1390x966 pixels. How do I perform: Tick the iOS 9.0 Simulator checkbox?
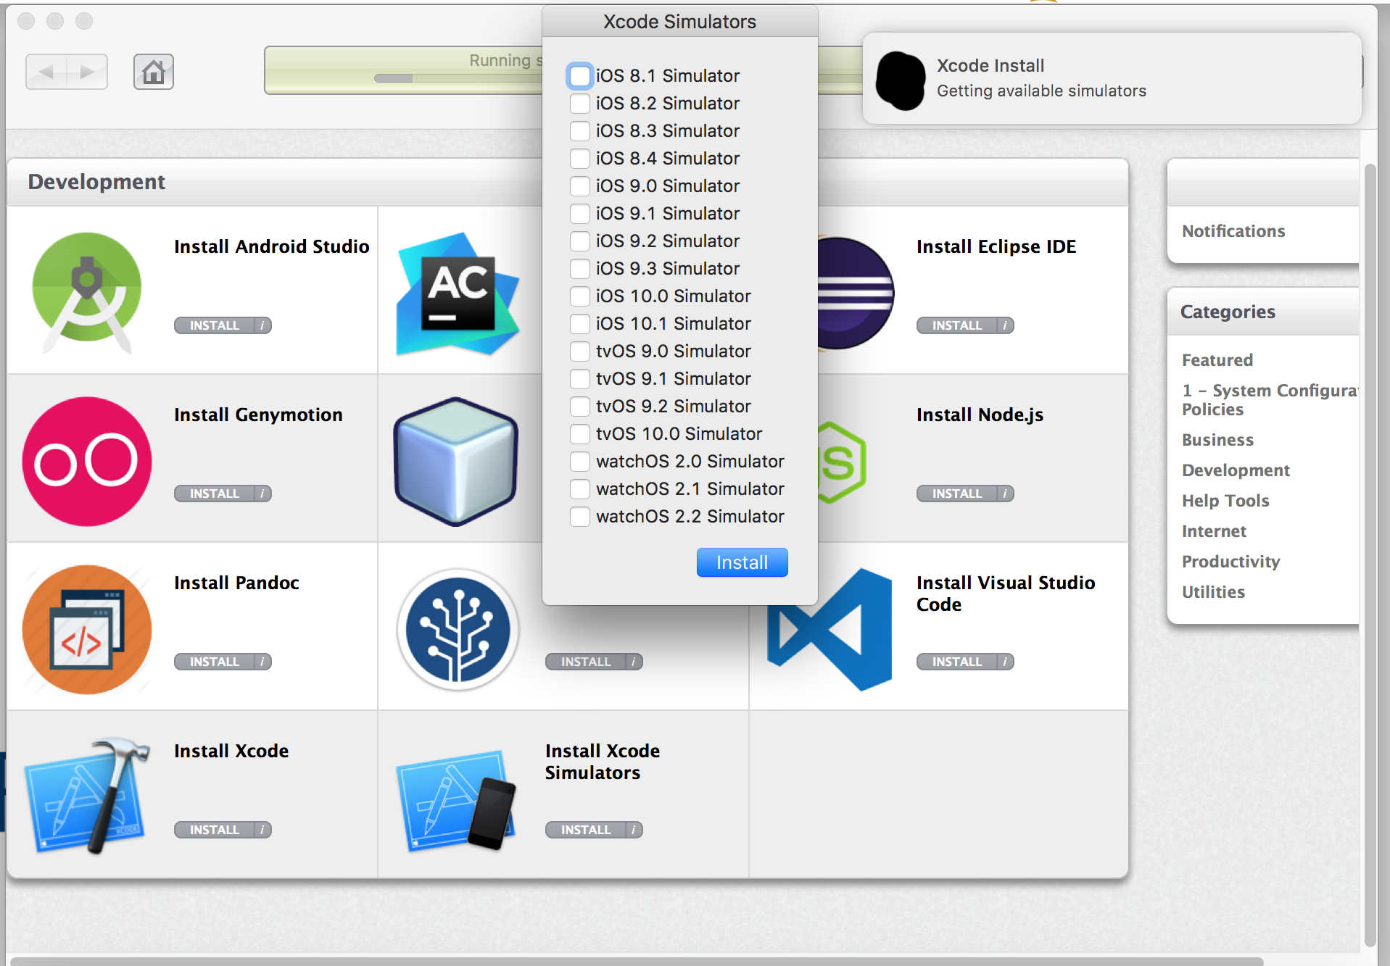[580, 186]
